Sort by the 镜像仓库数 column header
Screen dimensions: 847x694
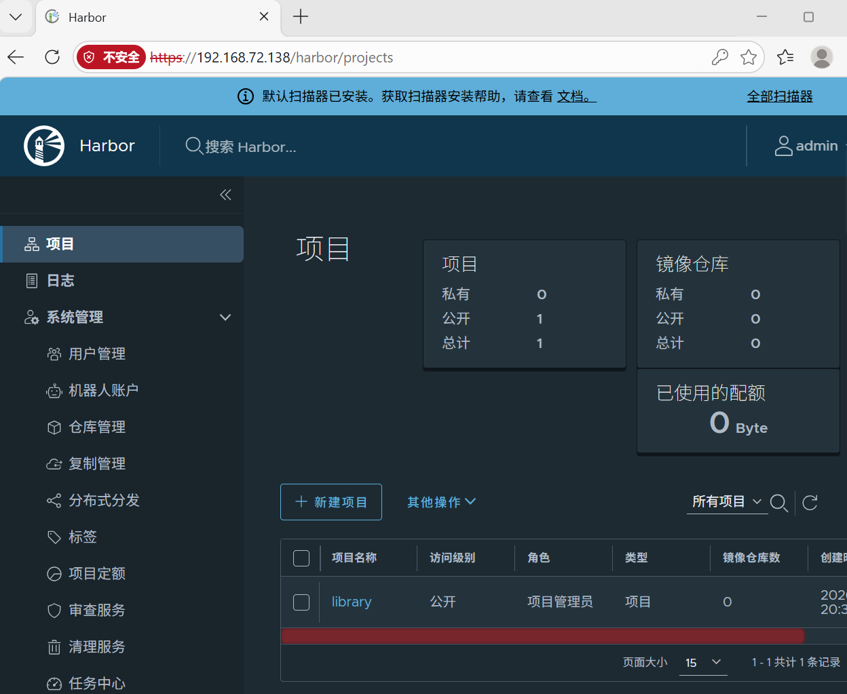tap(751, 558)
